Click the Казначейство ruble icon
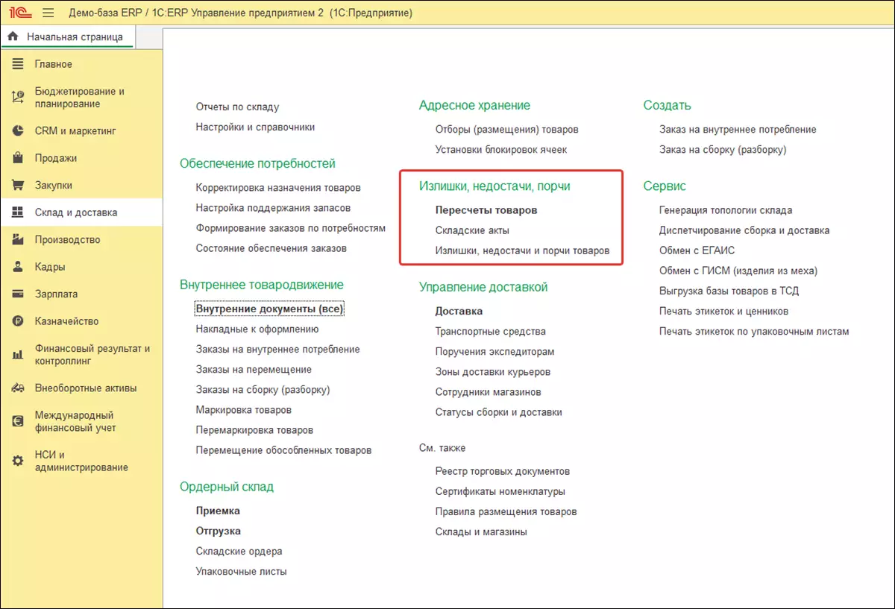Image resolution: width=895 pixels, height=609 pixels. click(x=19, y=321)
